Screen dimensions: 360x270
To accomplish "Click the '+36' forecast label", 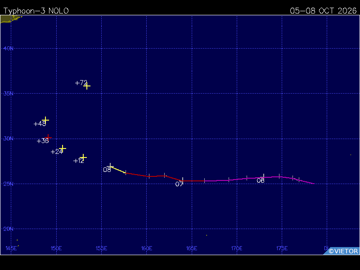I will click(43, 141).
